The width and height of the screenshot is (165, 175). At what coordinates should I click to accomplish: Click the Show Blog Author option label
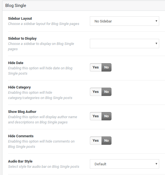(22, 112)
